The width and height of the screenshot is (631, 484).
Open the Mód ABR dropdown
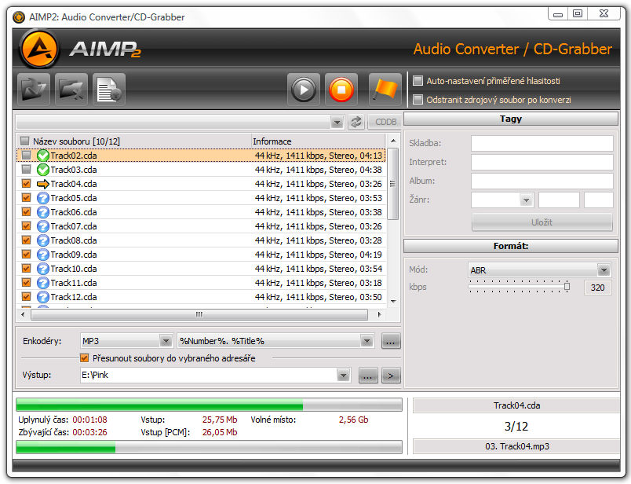pyautogui.click(x=604, y=270)
